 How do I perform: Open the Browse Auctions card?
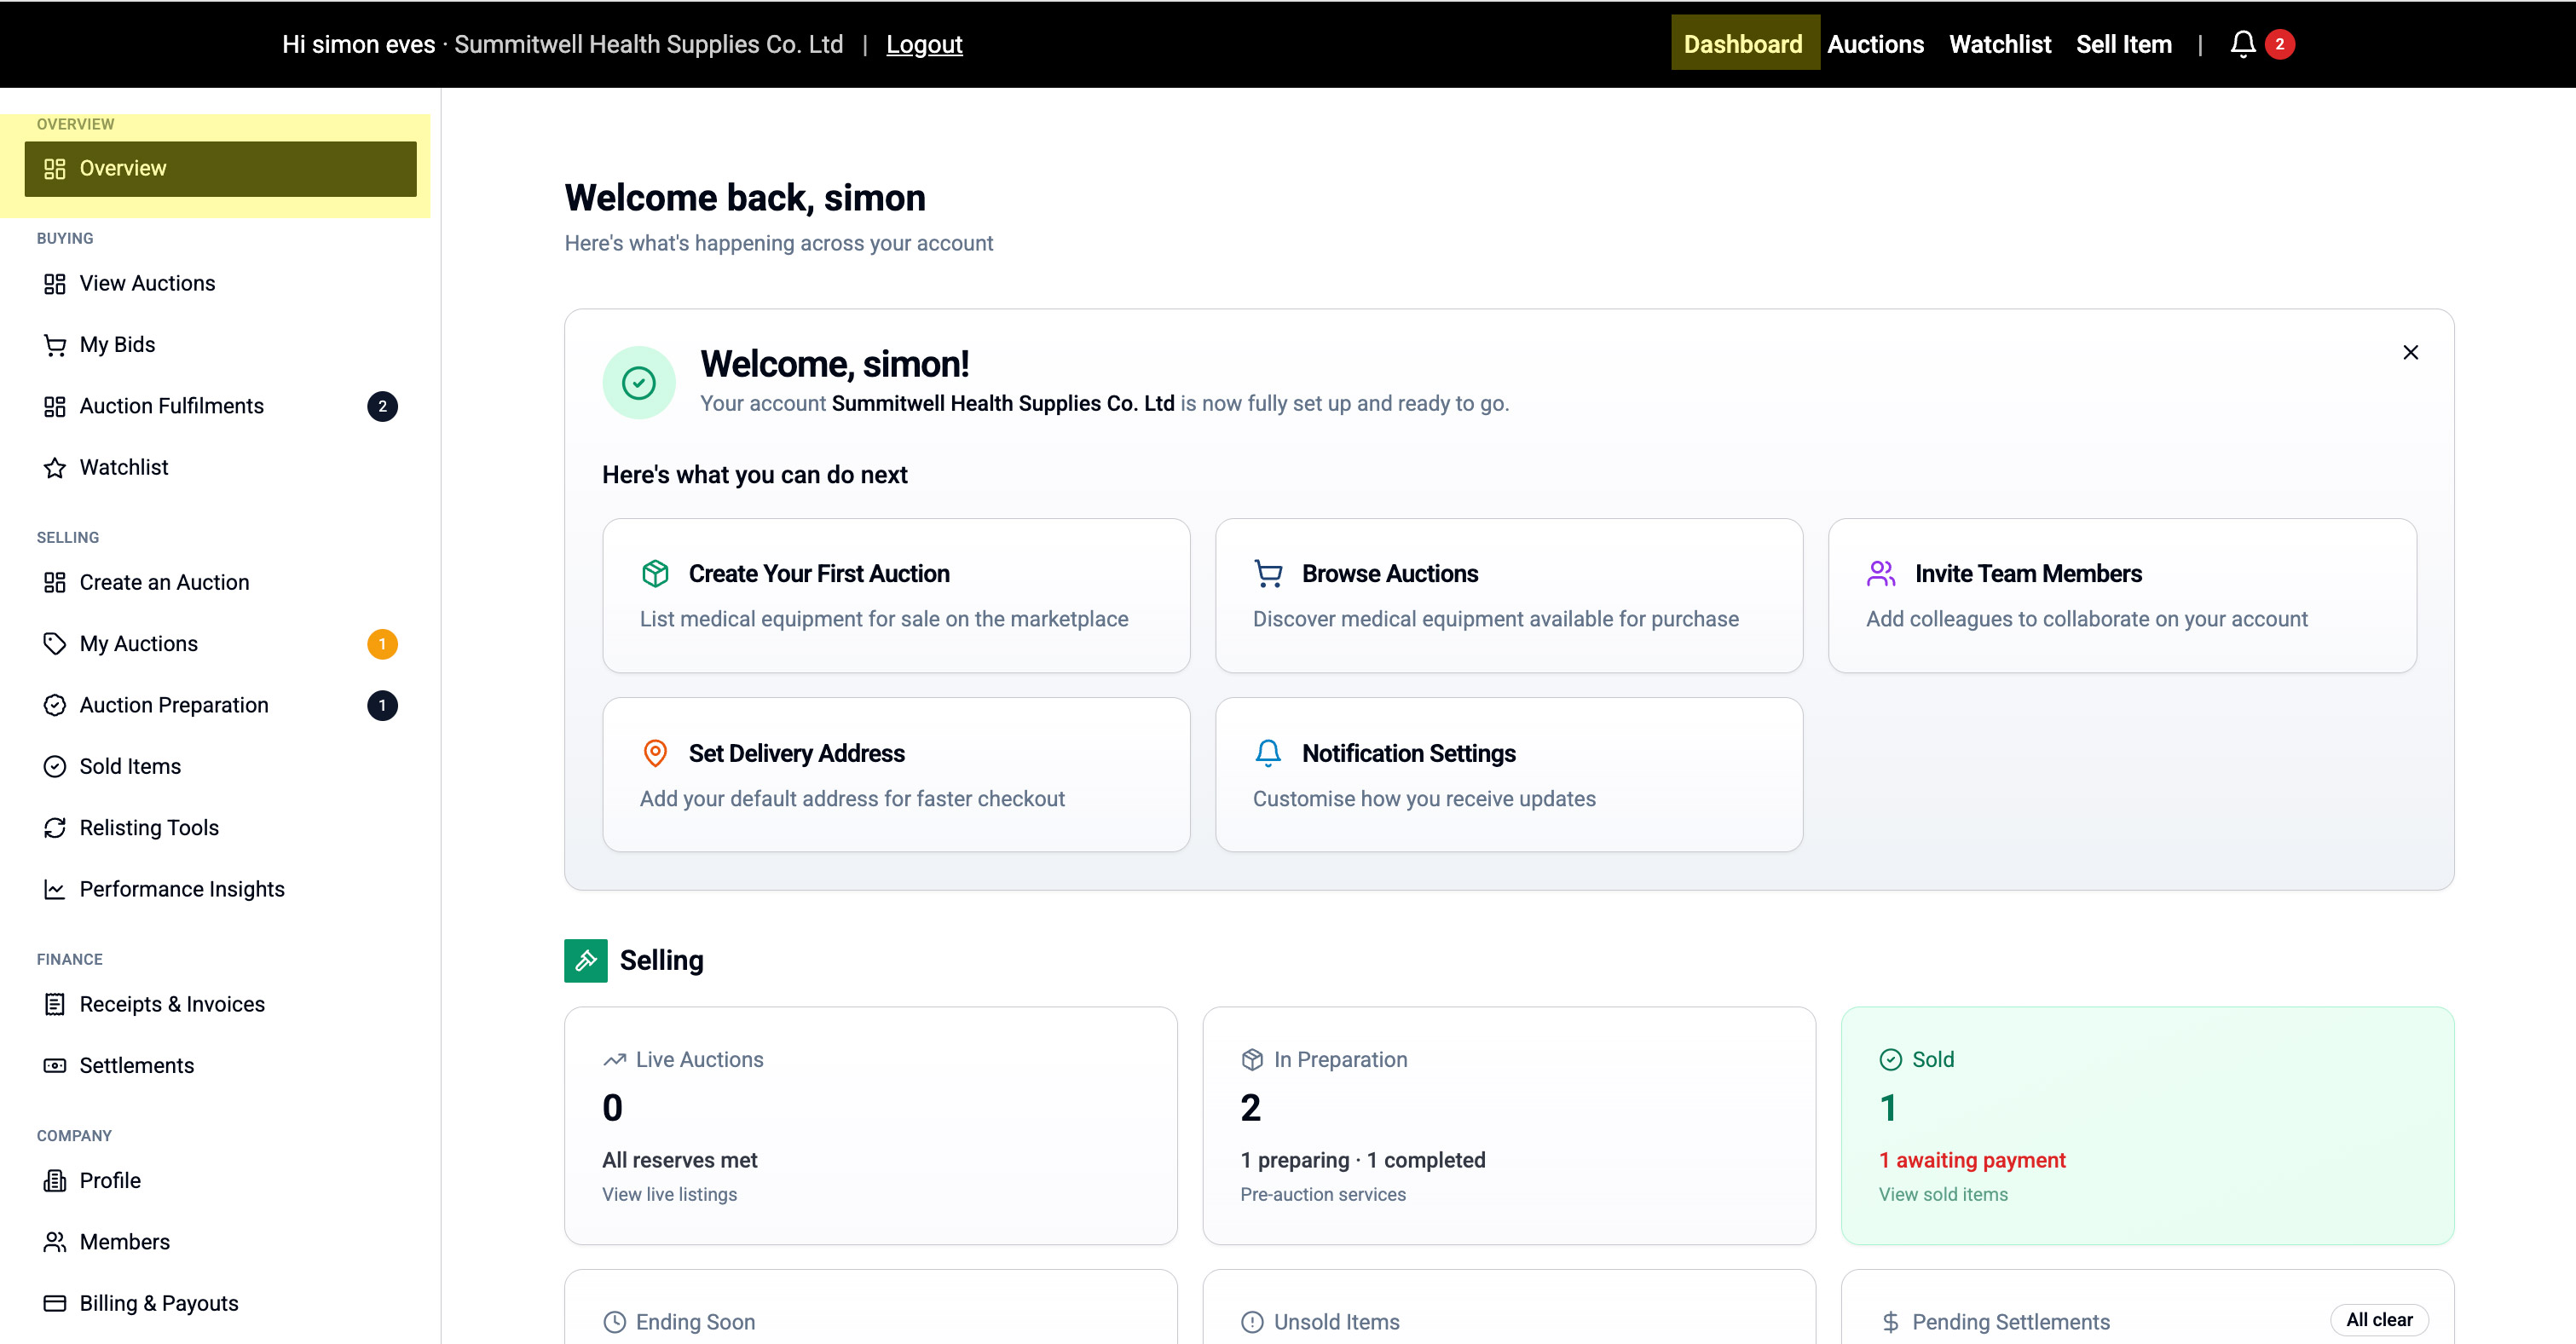point(1508,595)
